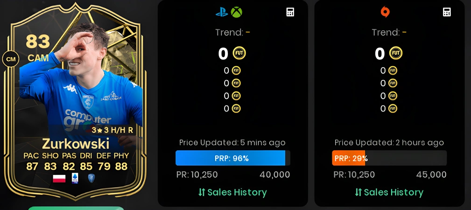
Task: Click the Empoli club badge on card
Action: coord(91,178)
